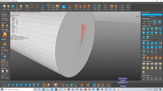The height and width of the screenshot is (91, 163).
Task: Click the Subdivide pumpkin icon
Action: [x=5, y=44]
